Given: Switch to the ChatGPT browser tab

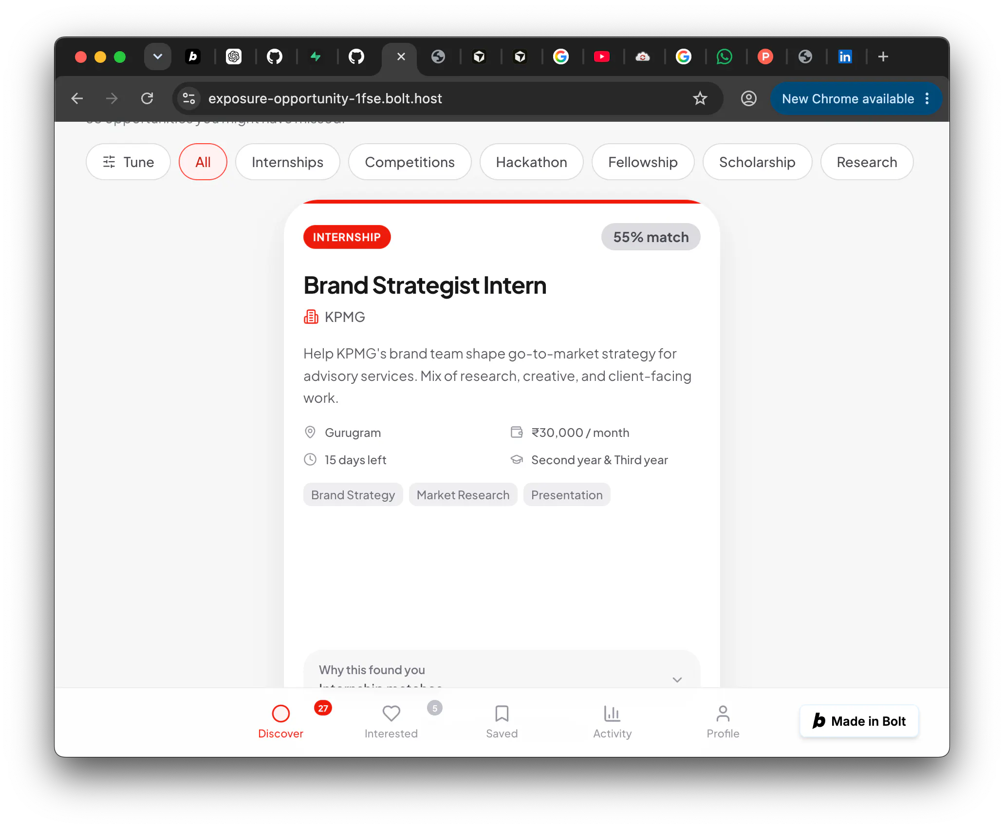Looking at the screenshot, I should (234, 57).
